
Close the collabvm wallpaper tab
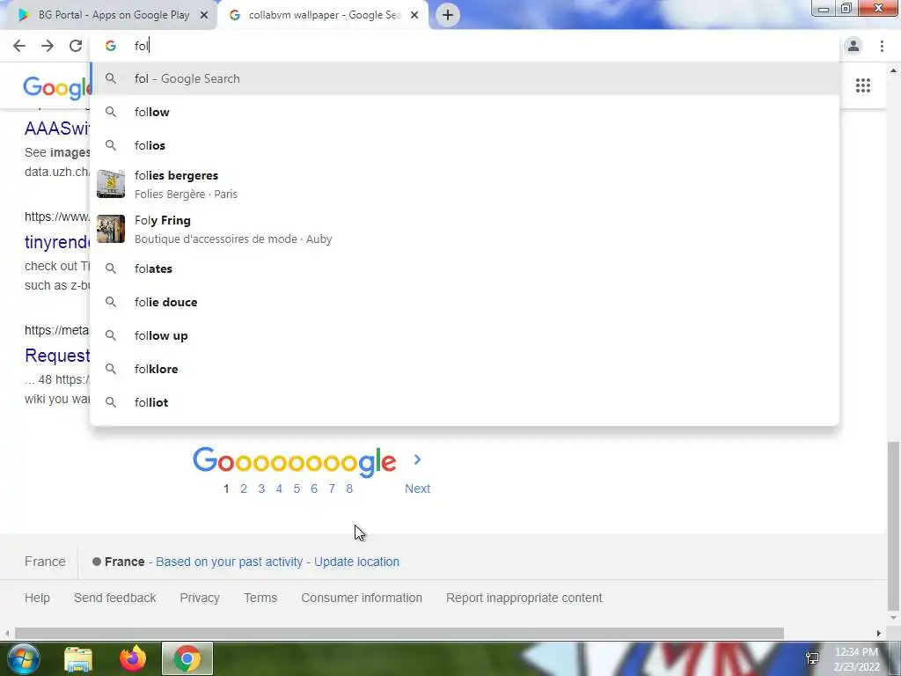[414, 15]
